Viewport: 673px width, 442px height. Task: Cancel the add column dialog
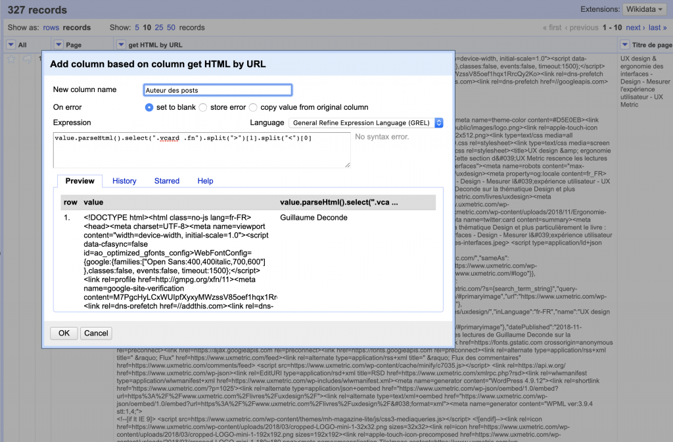pos(96,333)
